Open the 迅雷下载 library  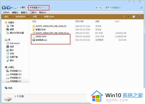pos(14,57)
